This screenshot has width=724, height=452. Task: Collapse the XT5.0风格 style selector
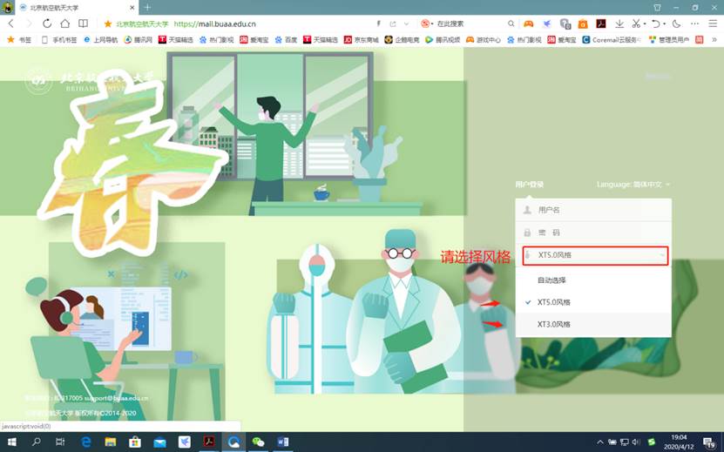coord(595,255)
